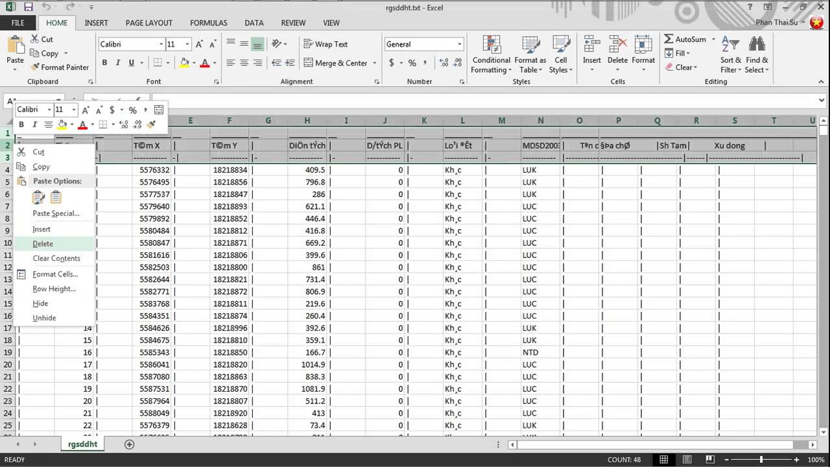
Task: Open the Format cells ribbon button
Action: point(643,54)
